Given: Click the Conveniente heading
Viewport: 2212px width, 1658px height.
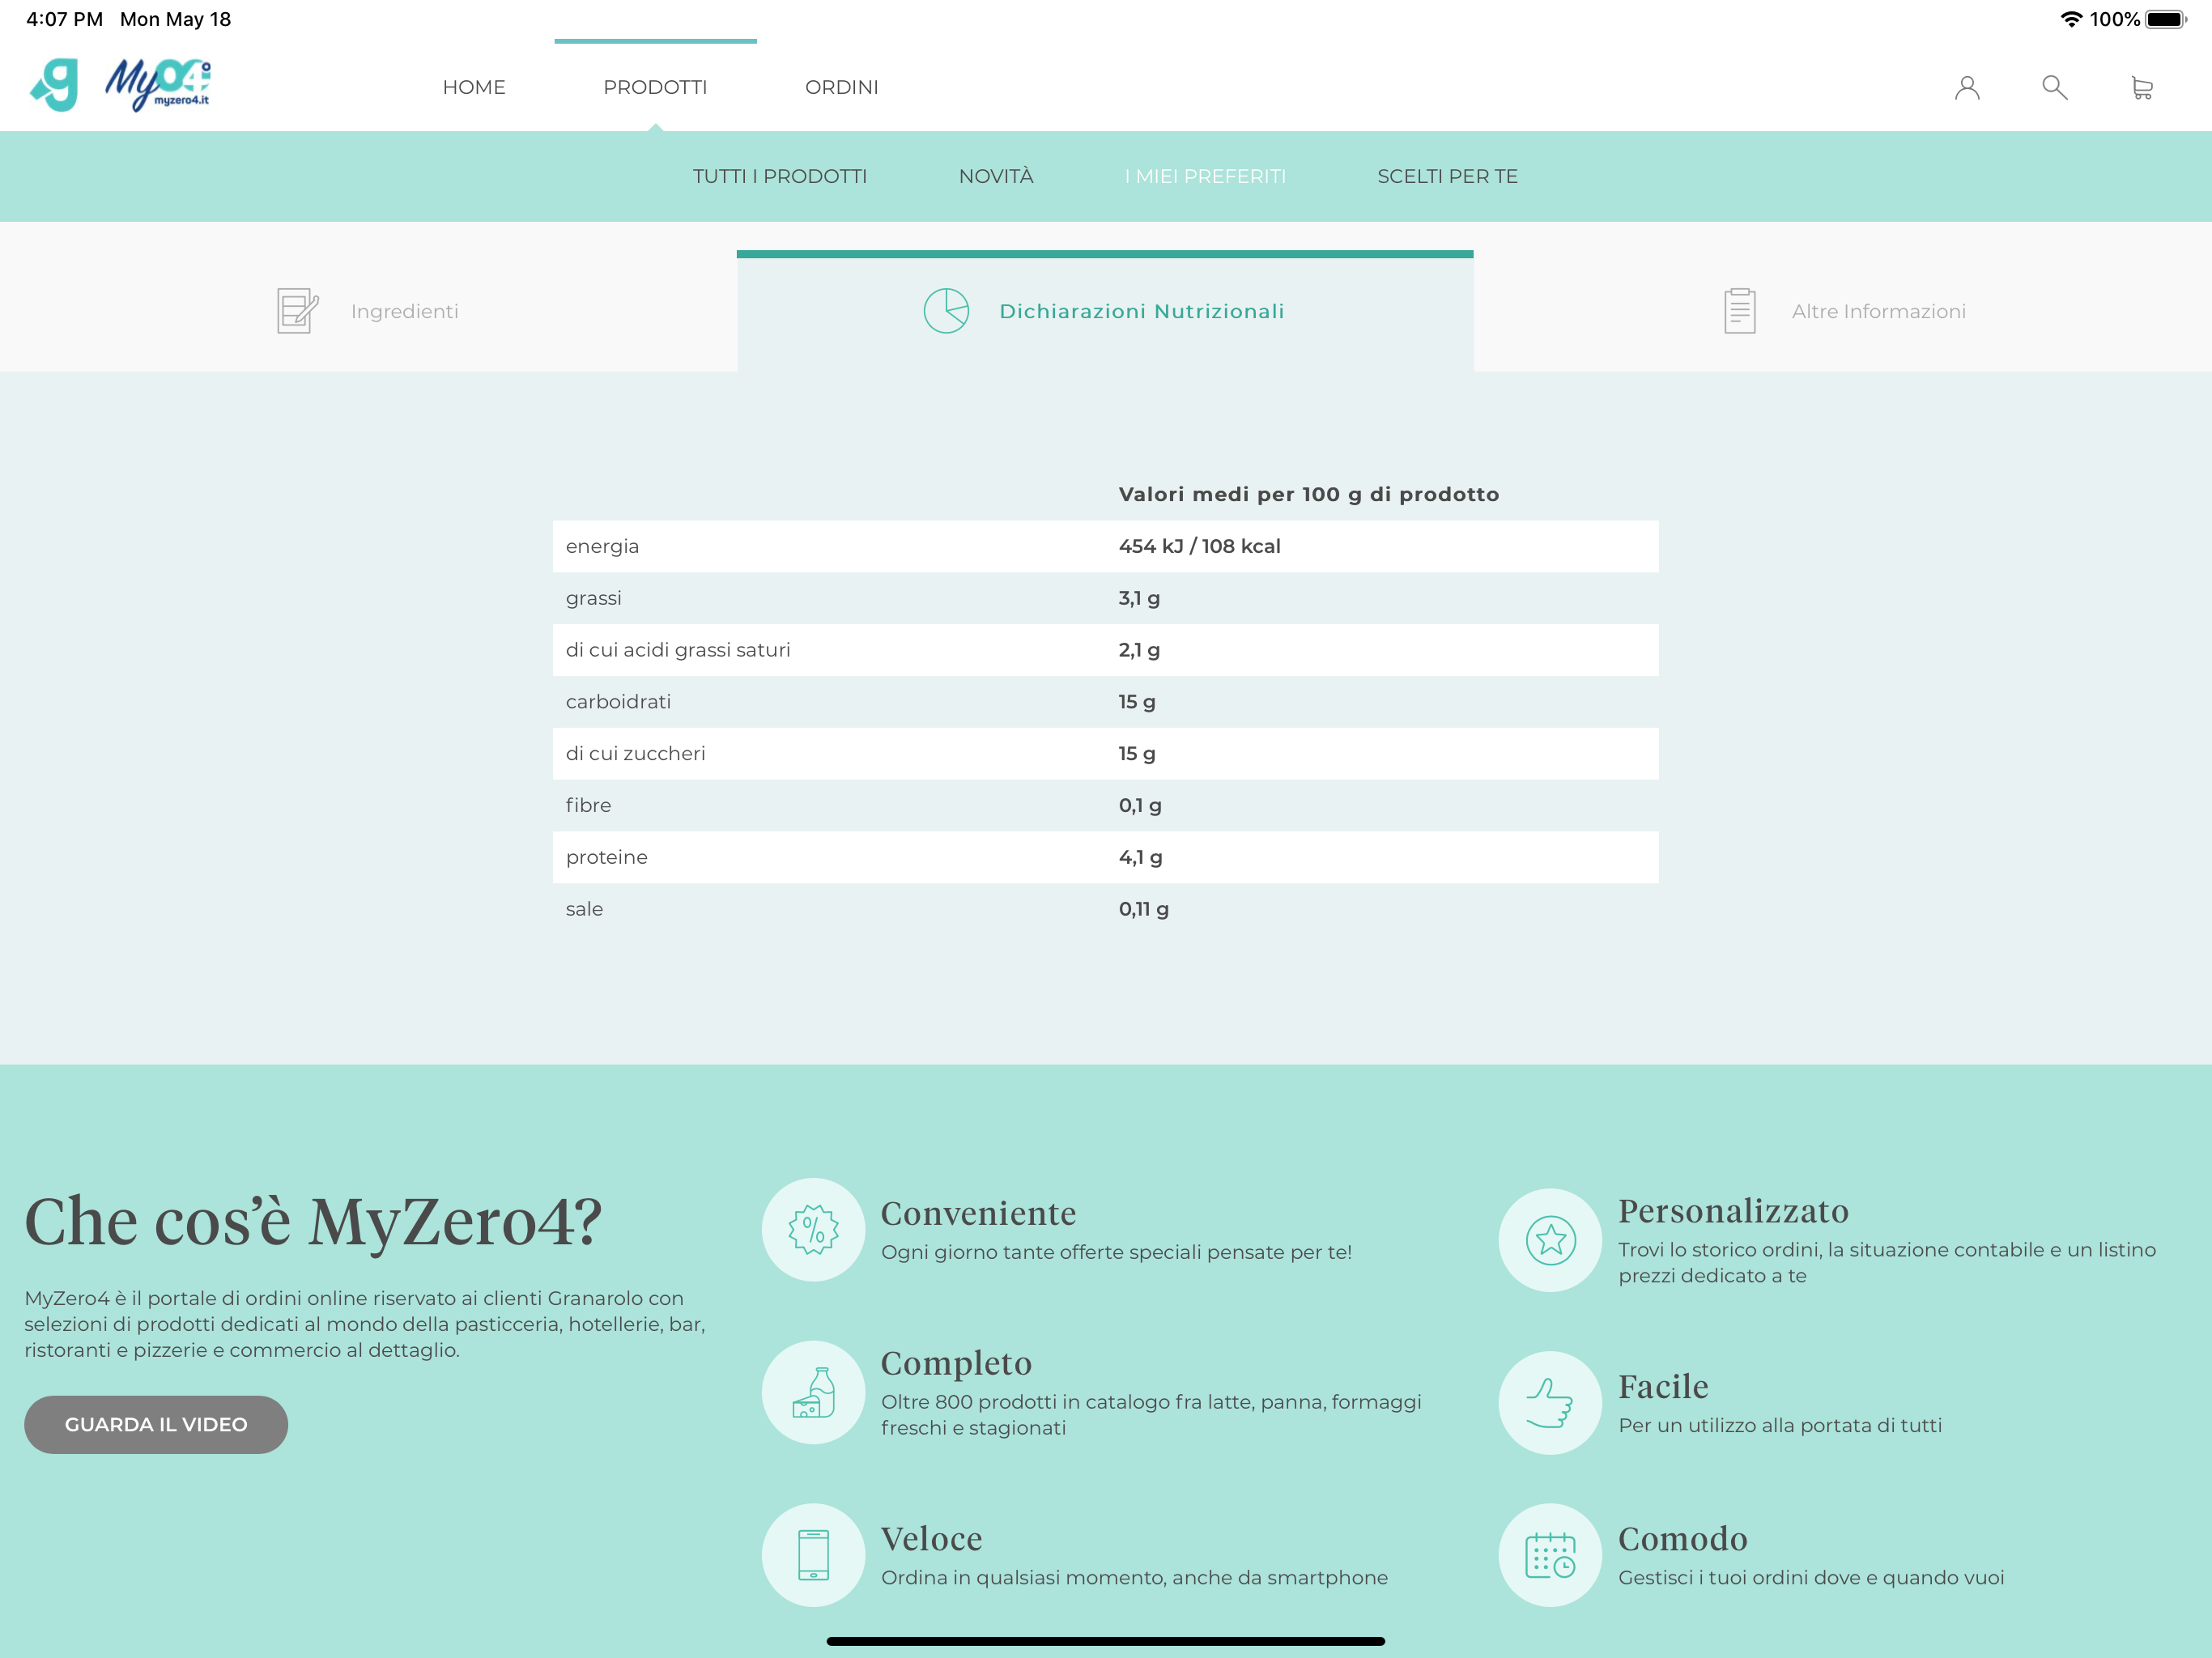Looking at the screenshot, I should 978,1213.
